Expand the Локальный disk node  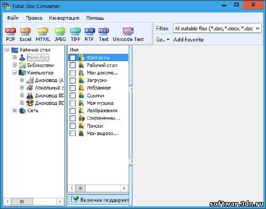22,88
